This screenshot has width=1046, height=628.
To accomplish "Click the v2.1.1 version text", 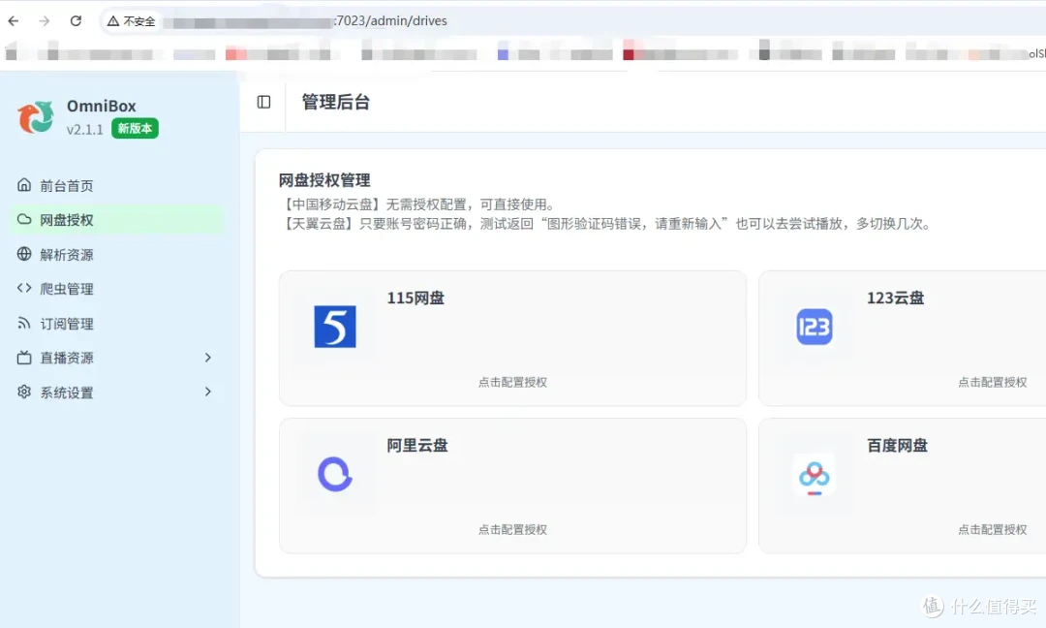I will 84,130.
